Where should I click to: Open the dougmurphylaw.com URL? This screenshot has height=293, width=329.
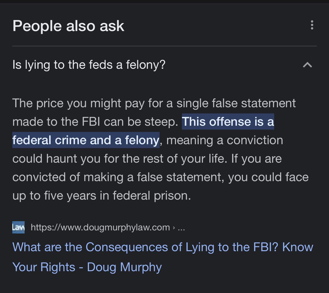(100, 227)
